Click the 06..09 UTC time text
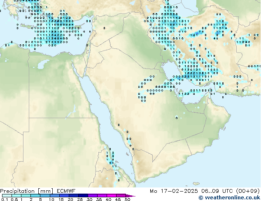The width and height of the screenshot is (261, 201). (217, 191)
